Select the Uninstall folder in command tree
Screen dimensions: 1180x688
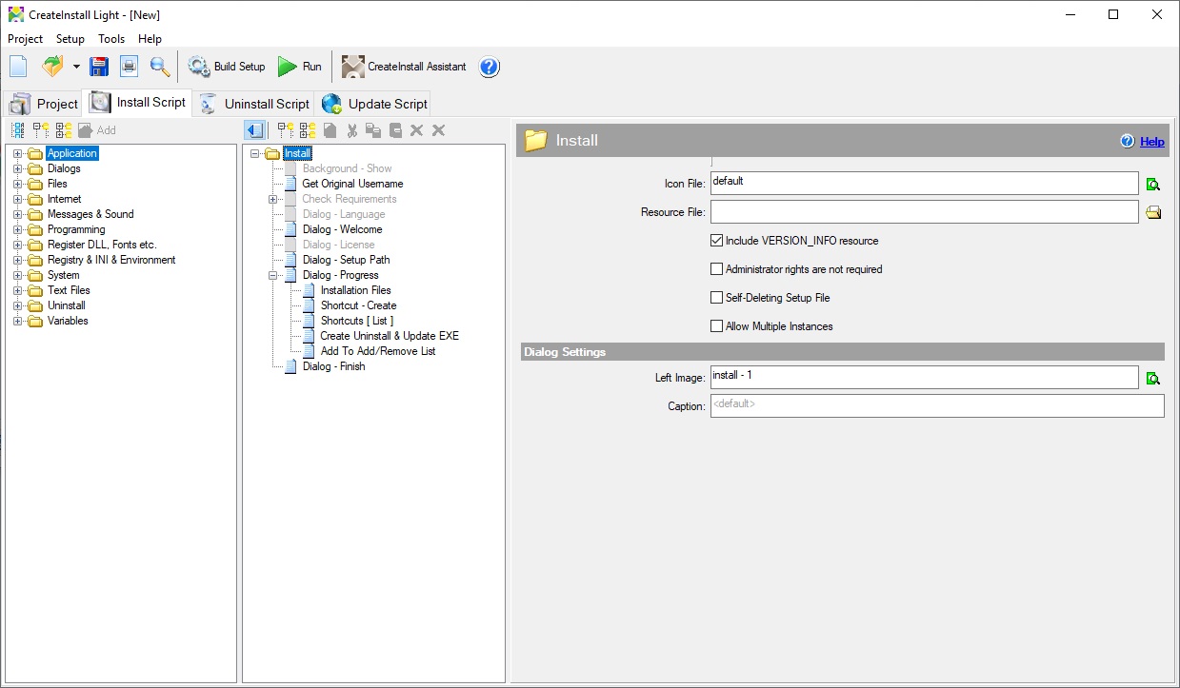pyautogui.click(x=67, y=305)
